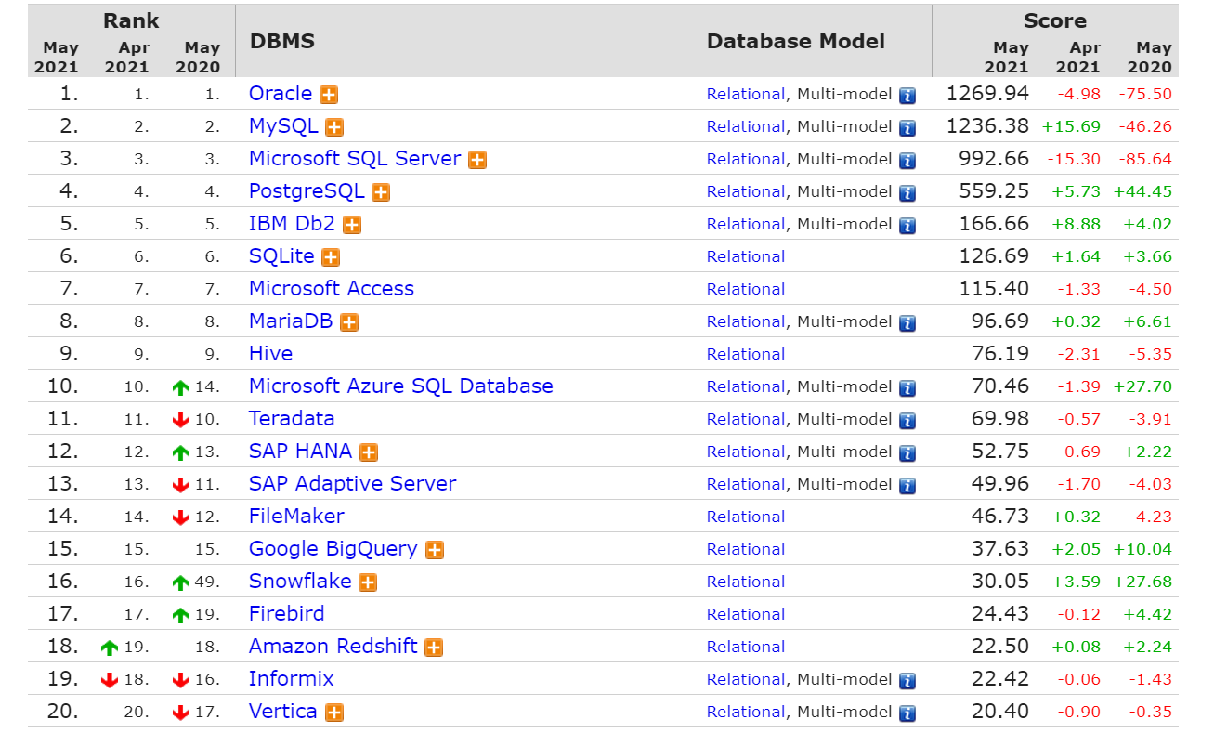Click the Firebird database link
Screen dimensions: 1214x733
[x=286, y=614]
